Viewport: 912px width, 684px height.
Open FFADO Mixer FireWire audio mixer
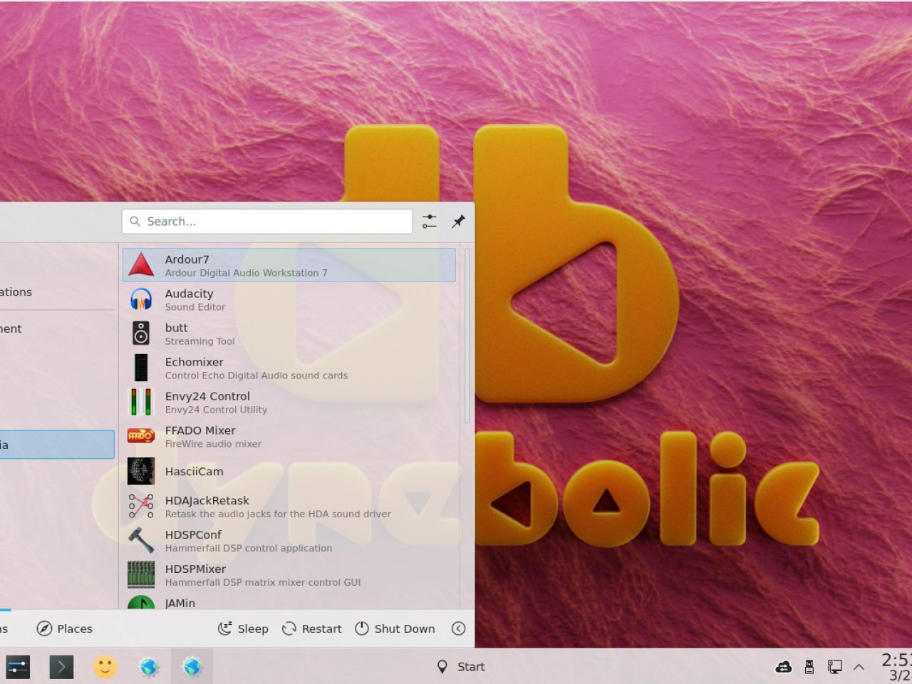[x=289, y=436]
